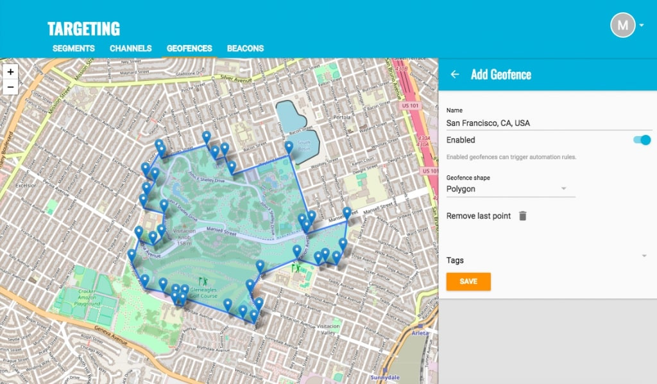Screen dimensions: 657x384
Task: Switch to the Beacons tab
Action: click(245, 48)
